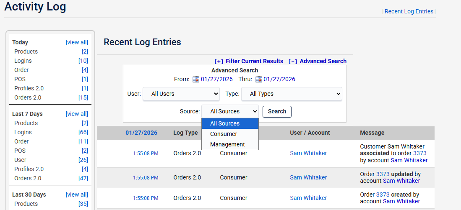This screenshot has width=461, height=210.
Task: Click the 01/27/2026 column header date
Action: point(141,133)
